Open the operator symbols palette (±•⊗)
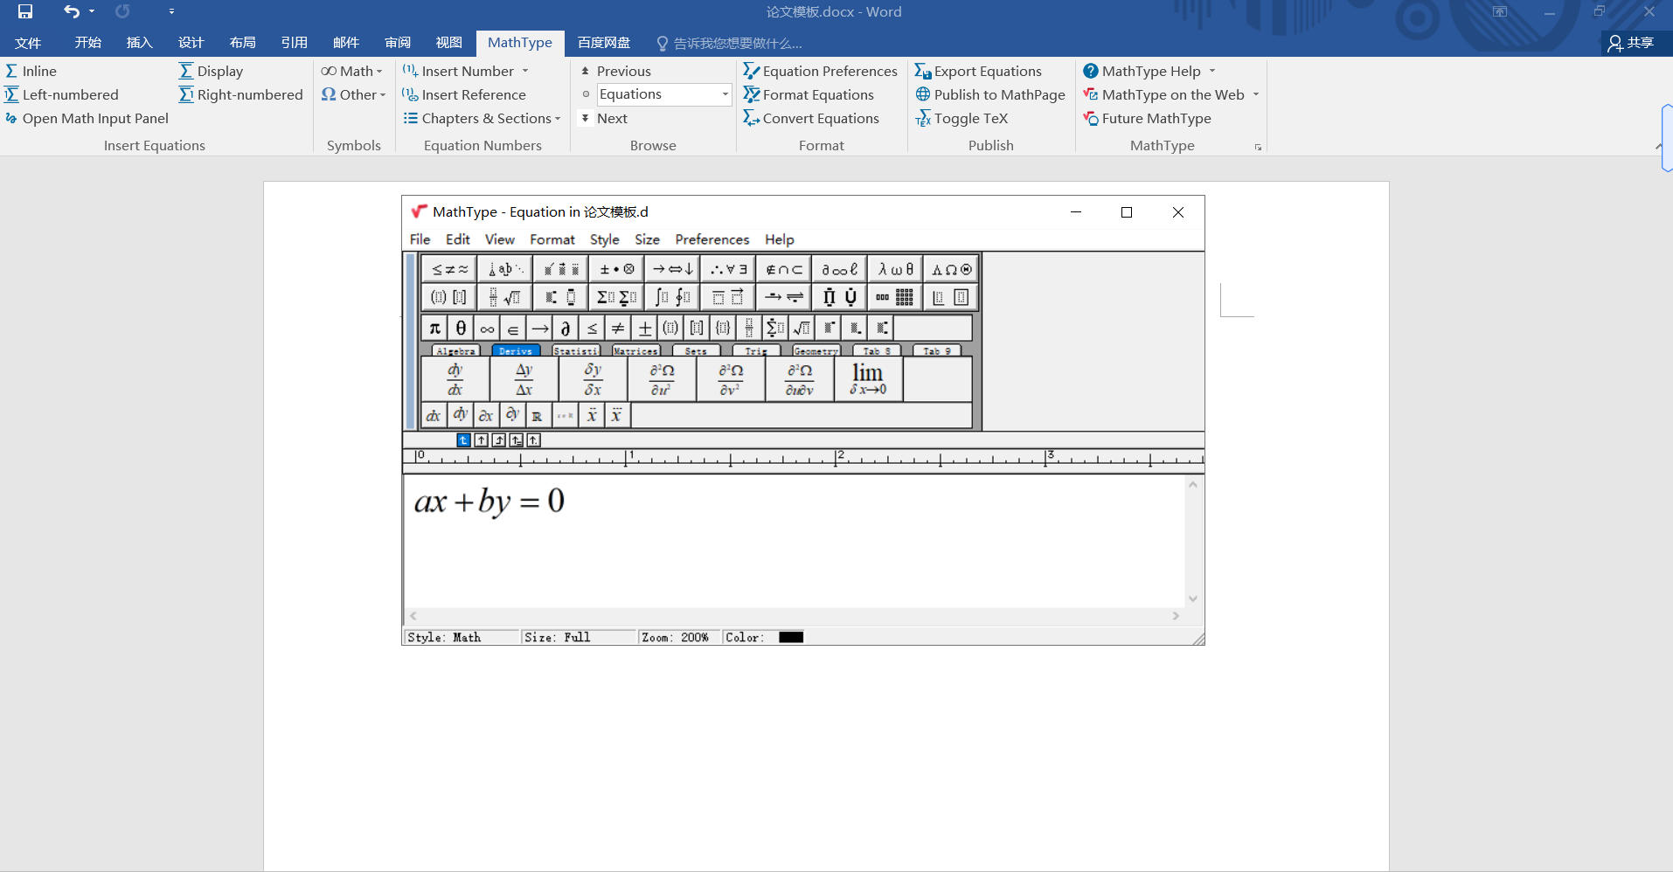The image size is (1673, 872). pos(616,269)
